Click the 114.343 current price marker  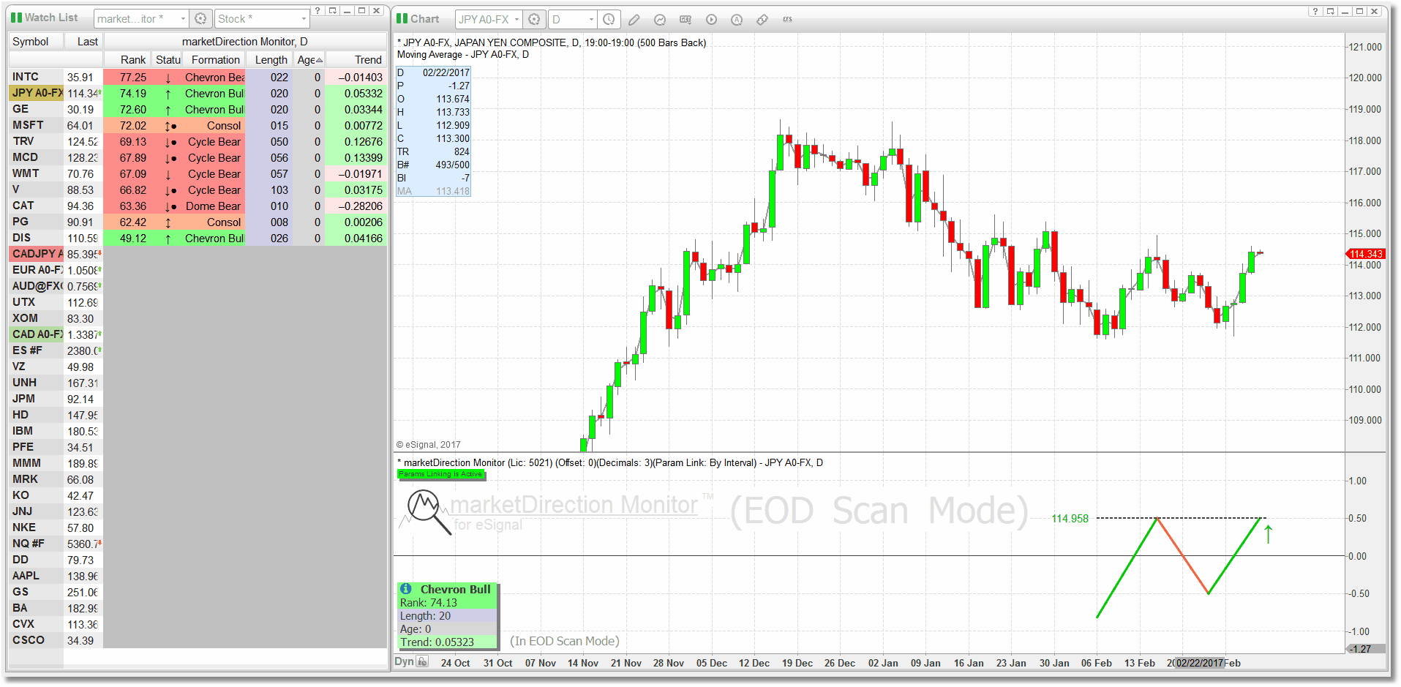pos(1365,254)
